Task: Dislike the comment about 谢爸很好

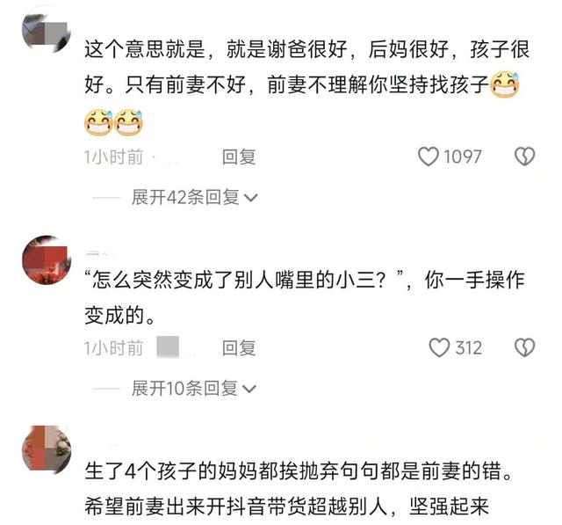Action: point(525,157)
